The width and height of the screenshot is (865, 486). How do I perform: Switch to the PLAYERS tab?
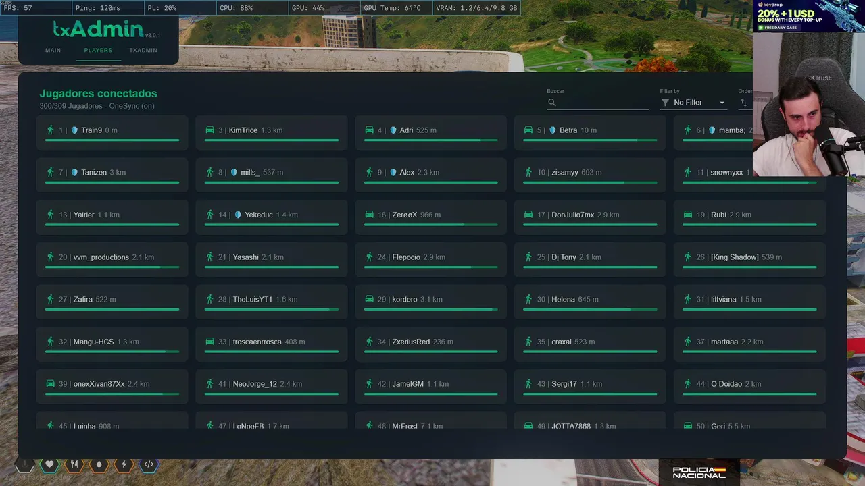click(98, 50)
